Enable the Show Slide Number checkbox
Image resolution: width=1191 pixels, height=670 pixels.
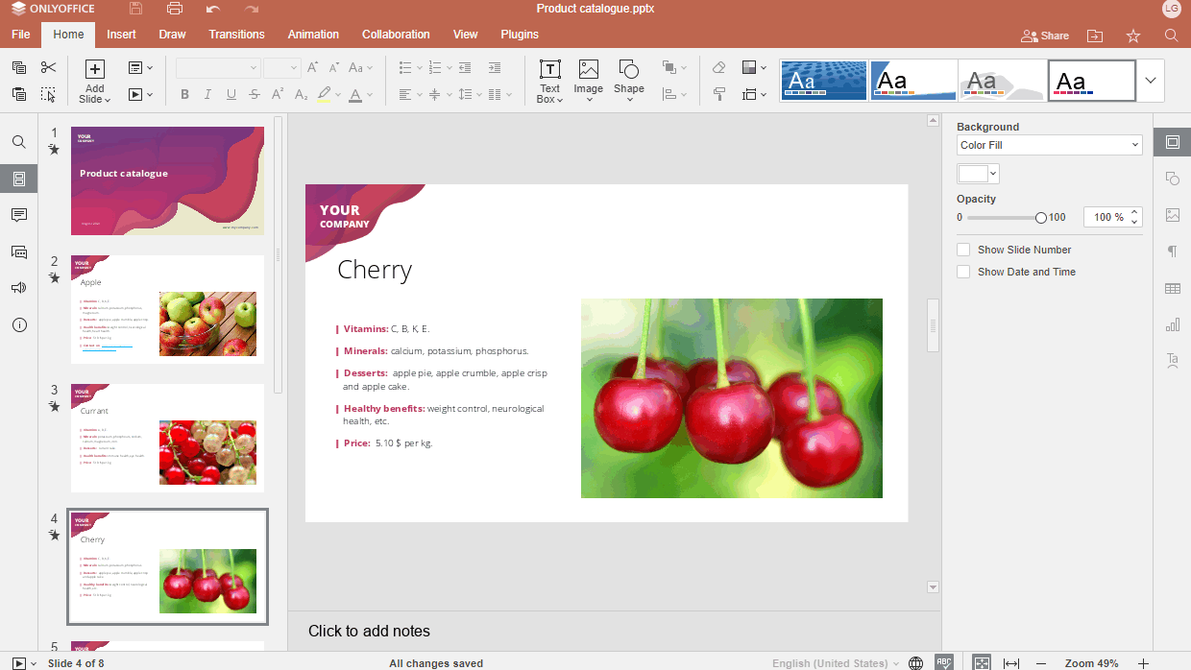pyautogui.click(x=963, y=250)
